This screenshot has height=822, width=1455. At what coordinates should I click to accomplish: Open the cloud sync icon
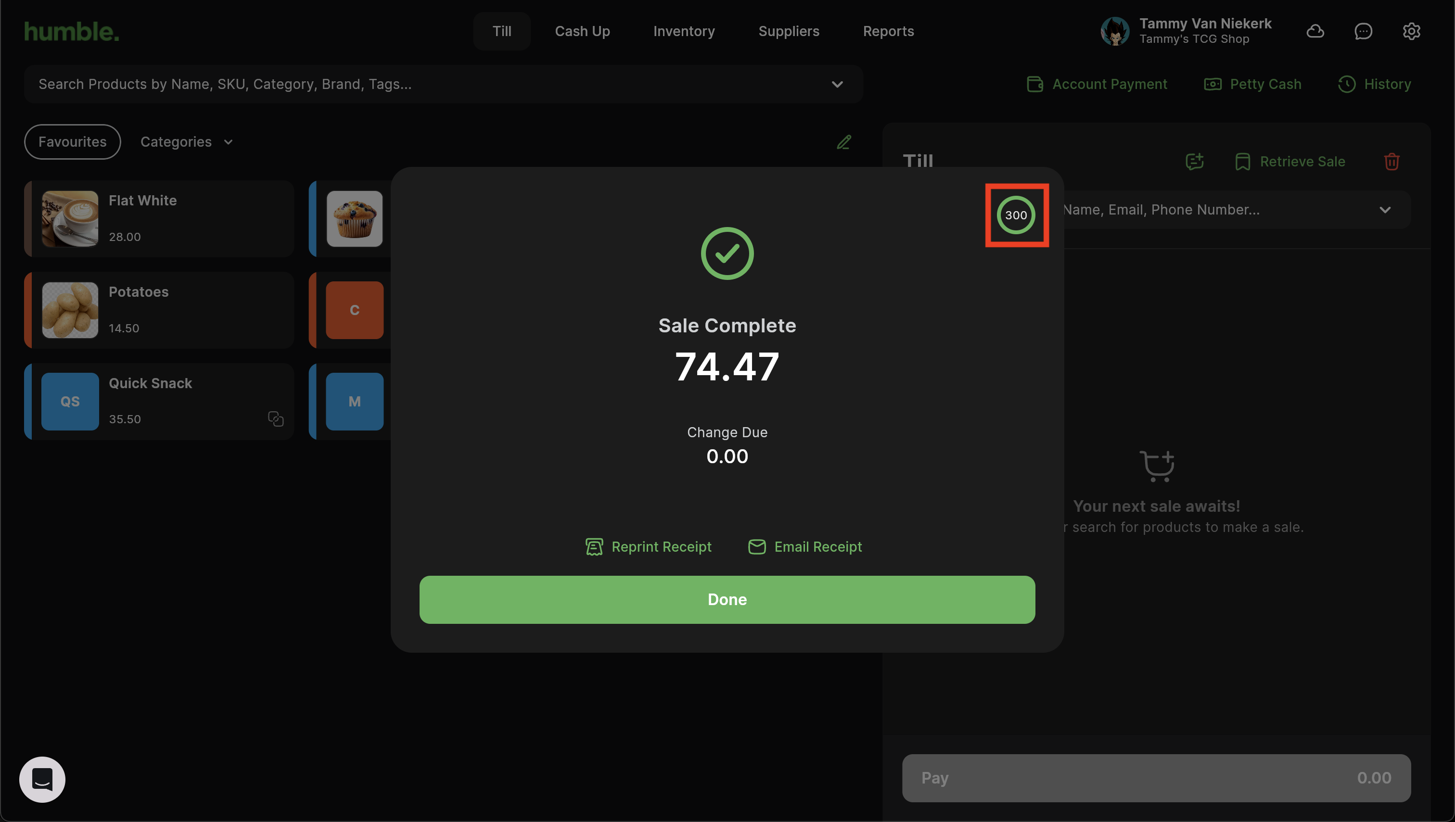tap(1315, 31)
